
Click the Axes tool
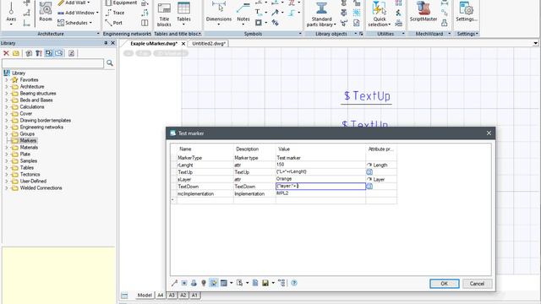pos(11,14)
